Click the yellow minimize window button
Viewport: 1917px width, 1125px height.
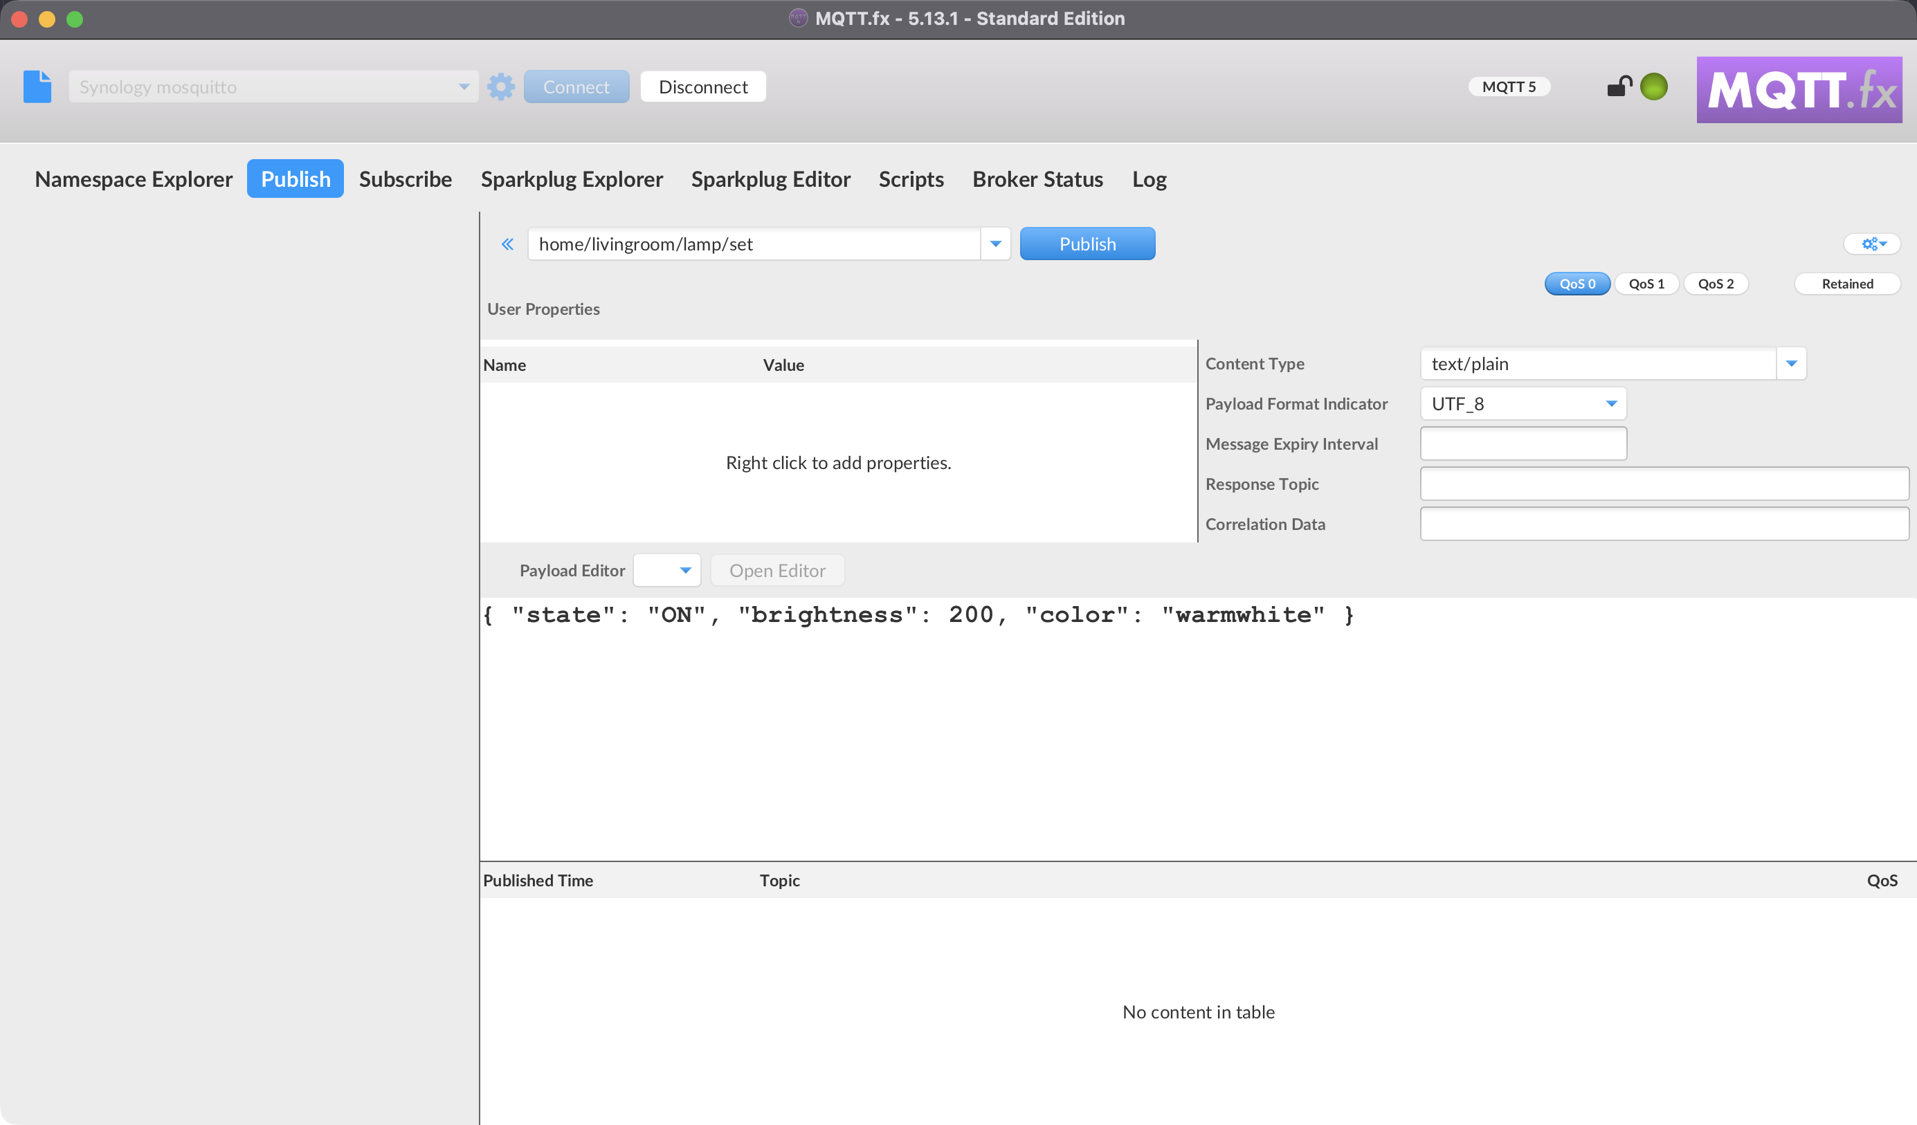pyautogui.click(x=47, y=19)
